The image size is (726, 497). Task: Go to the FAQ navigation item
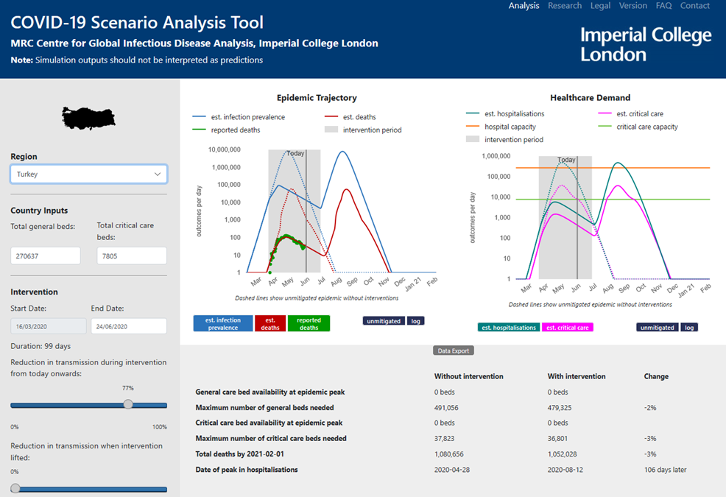coord(663,6)
